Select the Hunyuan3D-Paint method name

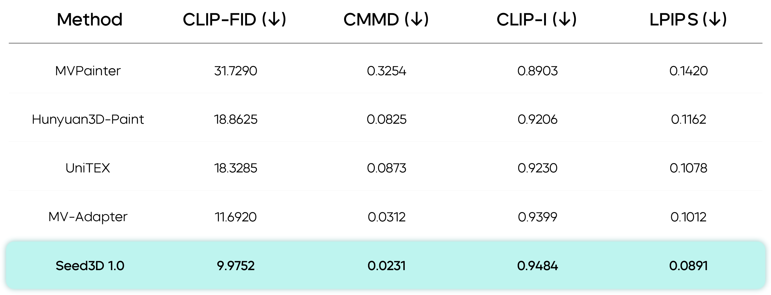[x=88, y=120]
